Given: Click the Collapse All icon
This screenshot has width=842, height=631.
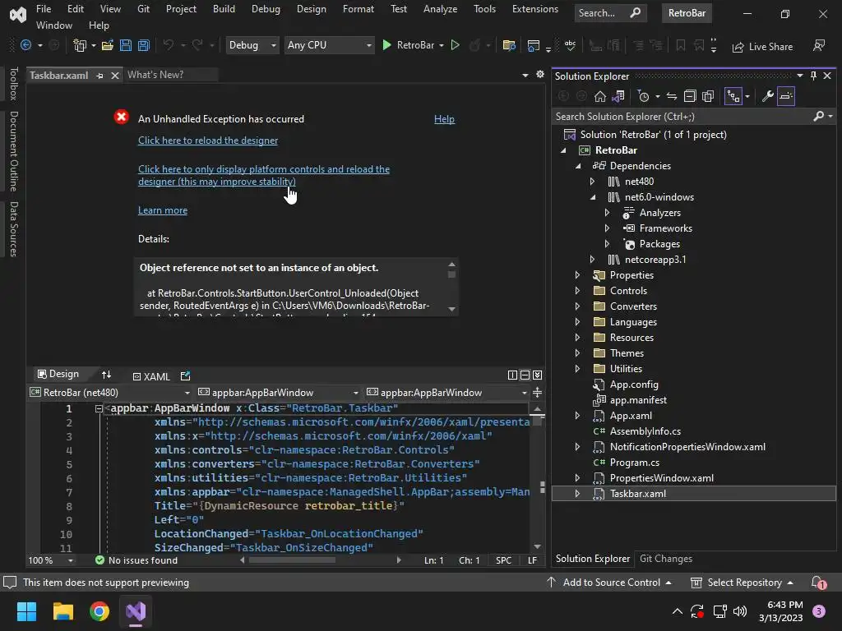Looking at the screenshot, I should tap(690, 97).
